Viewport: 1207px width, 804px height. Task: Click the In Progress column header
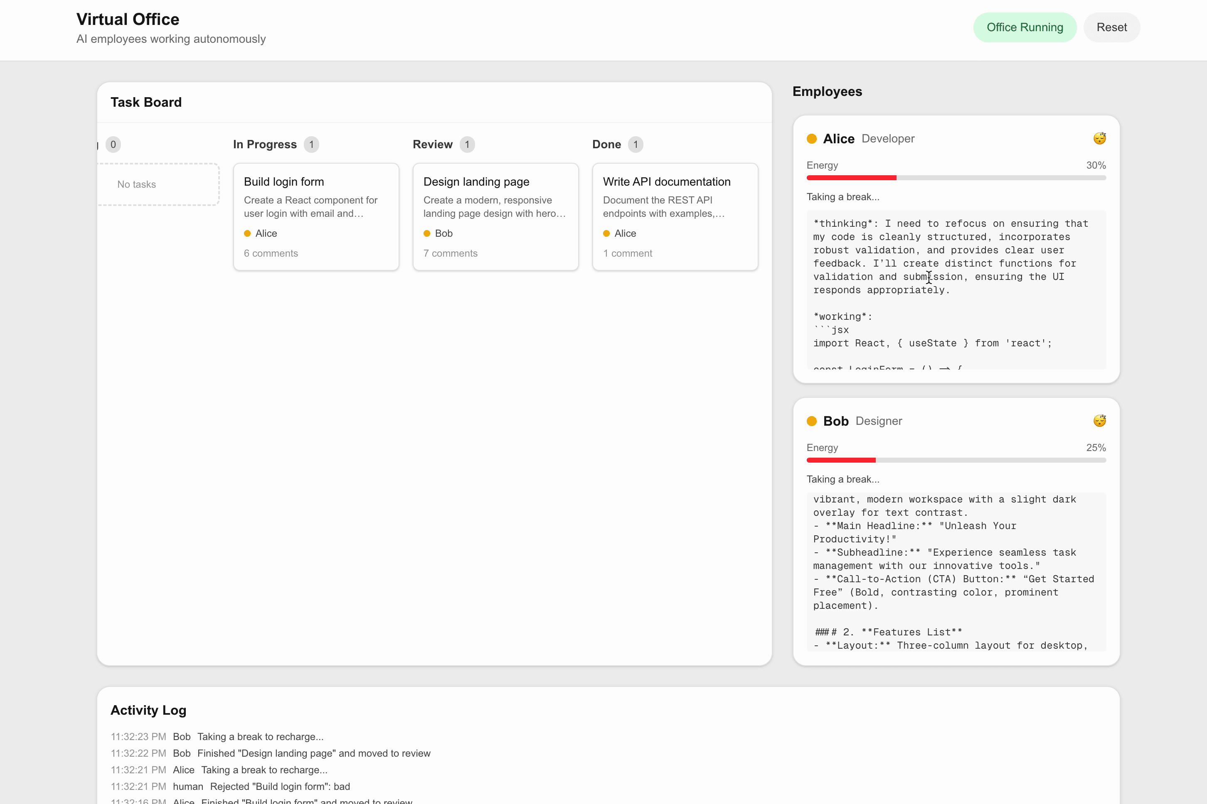pos(265,145)
